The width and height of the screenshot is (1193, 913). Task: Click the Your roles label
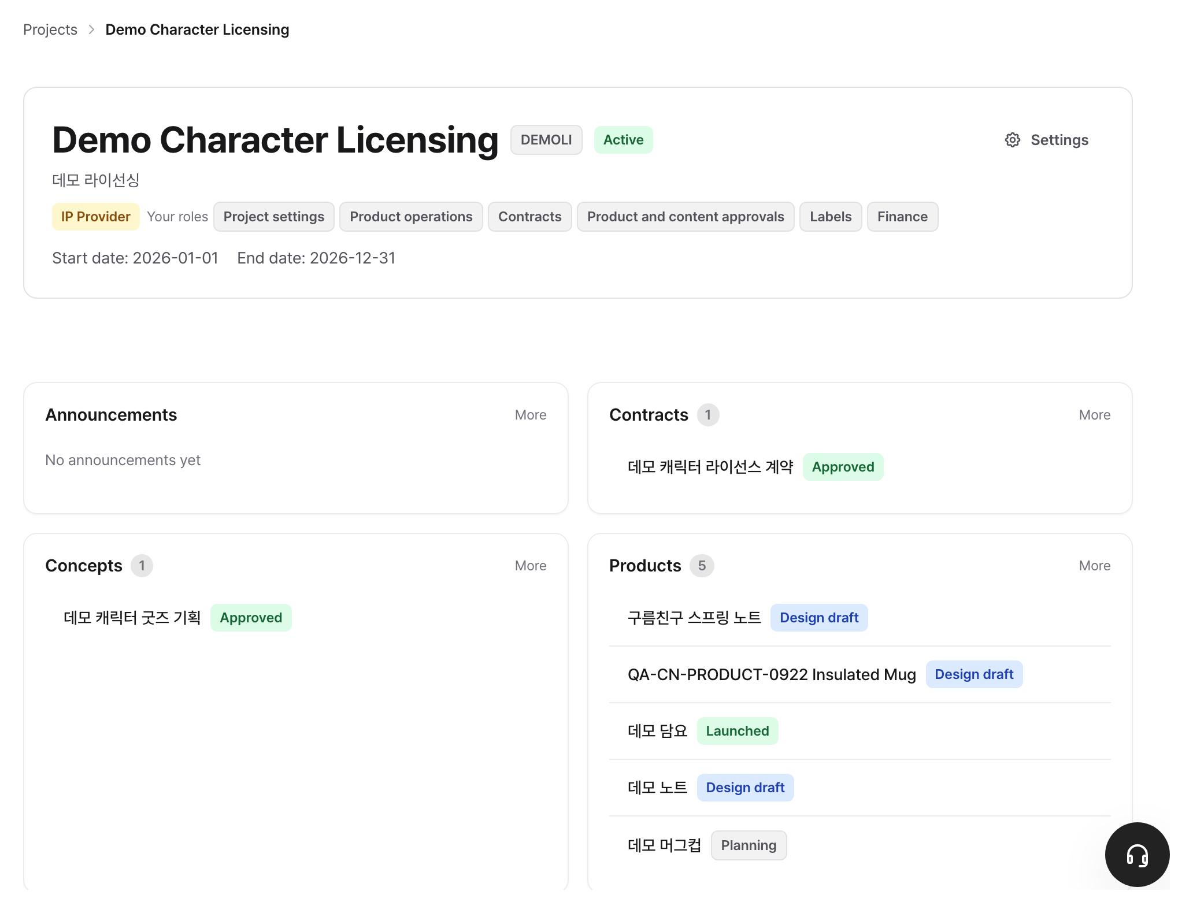[177, 217]
